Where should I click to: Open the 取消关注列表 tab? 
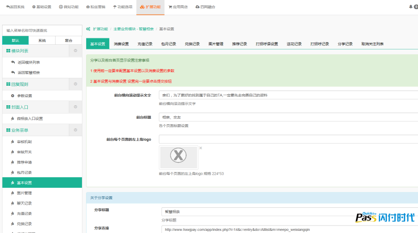(372, 44)
